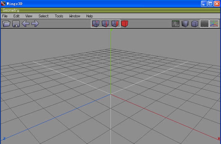This screenshot has height=144, width=221.
Task: Open the Window menu
Action: (75, 16)
